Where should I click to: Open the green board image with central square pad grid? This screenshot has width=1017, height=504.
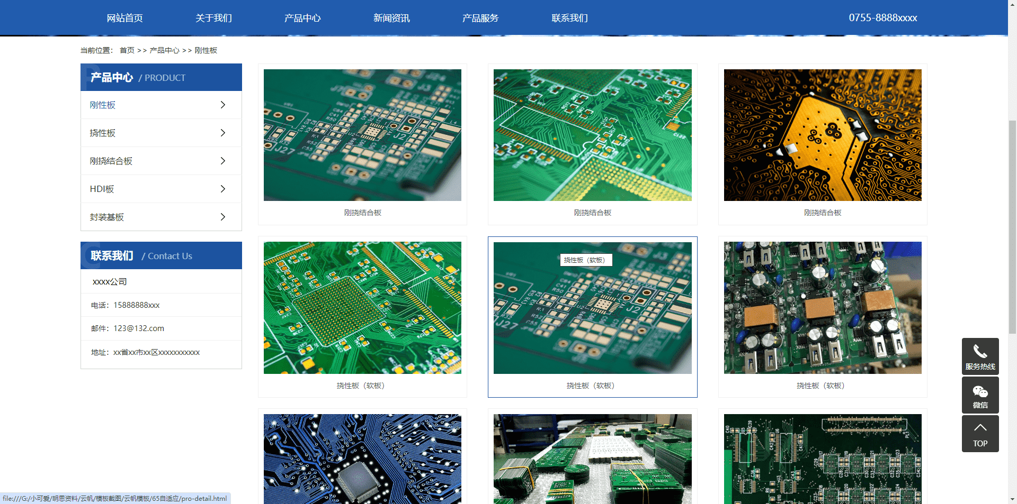tap(362, 308)
